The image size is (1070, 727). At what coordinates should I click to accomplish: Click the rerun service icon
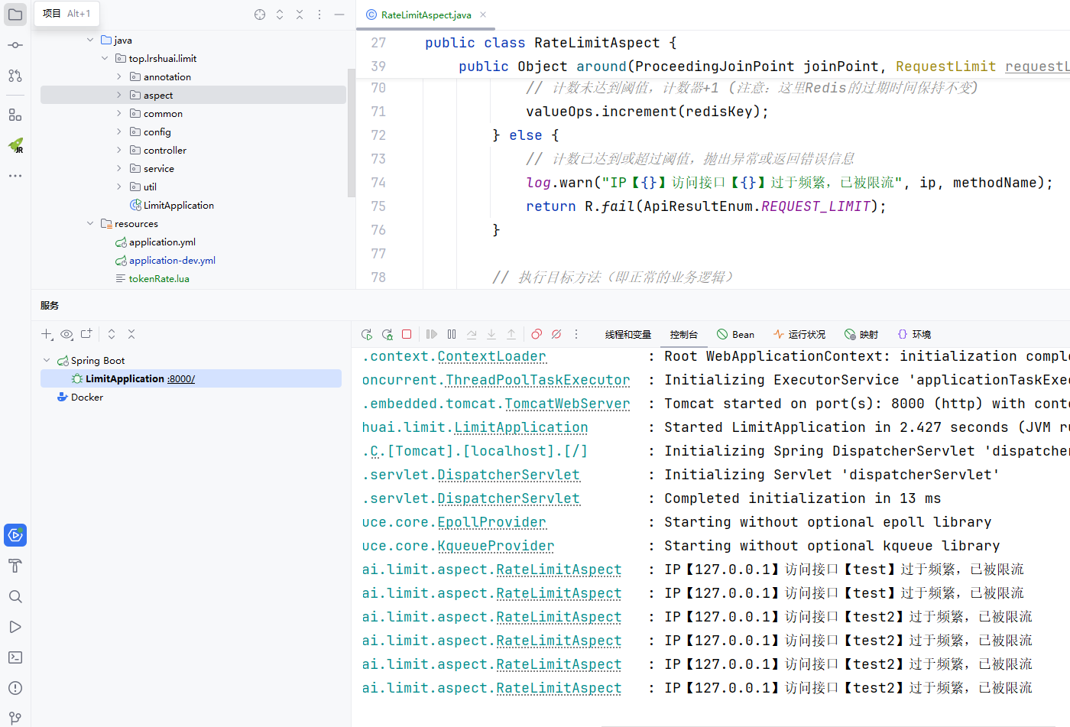pos(367,334)
